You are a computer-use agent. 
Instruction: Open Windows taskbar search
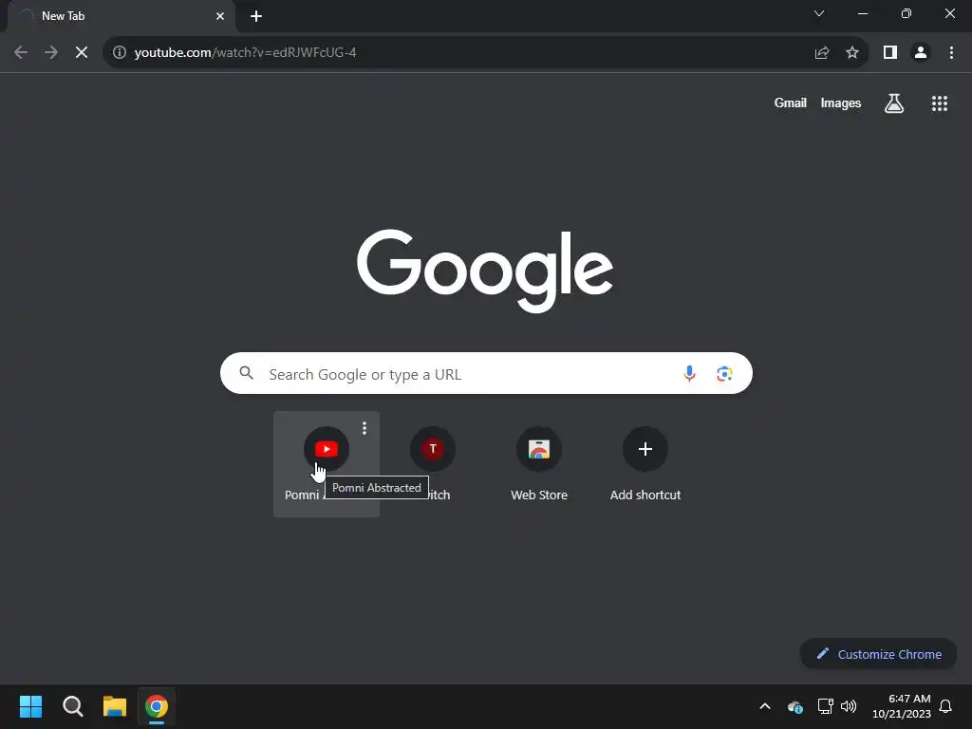tap(72, 706)
